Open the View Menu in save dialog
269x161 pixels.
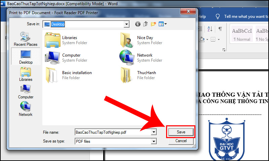pyautogui.click(x=163, y=24)
